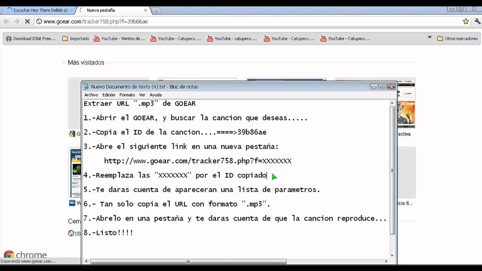Open Notepad Edición menu
The height and width of the screenshot is (271, 482).
click(109, 95)
